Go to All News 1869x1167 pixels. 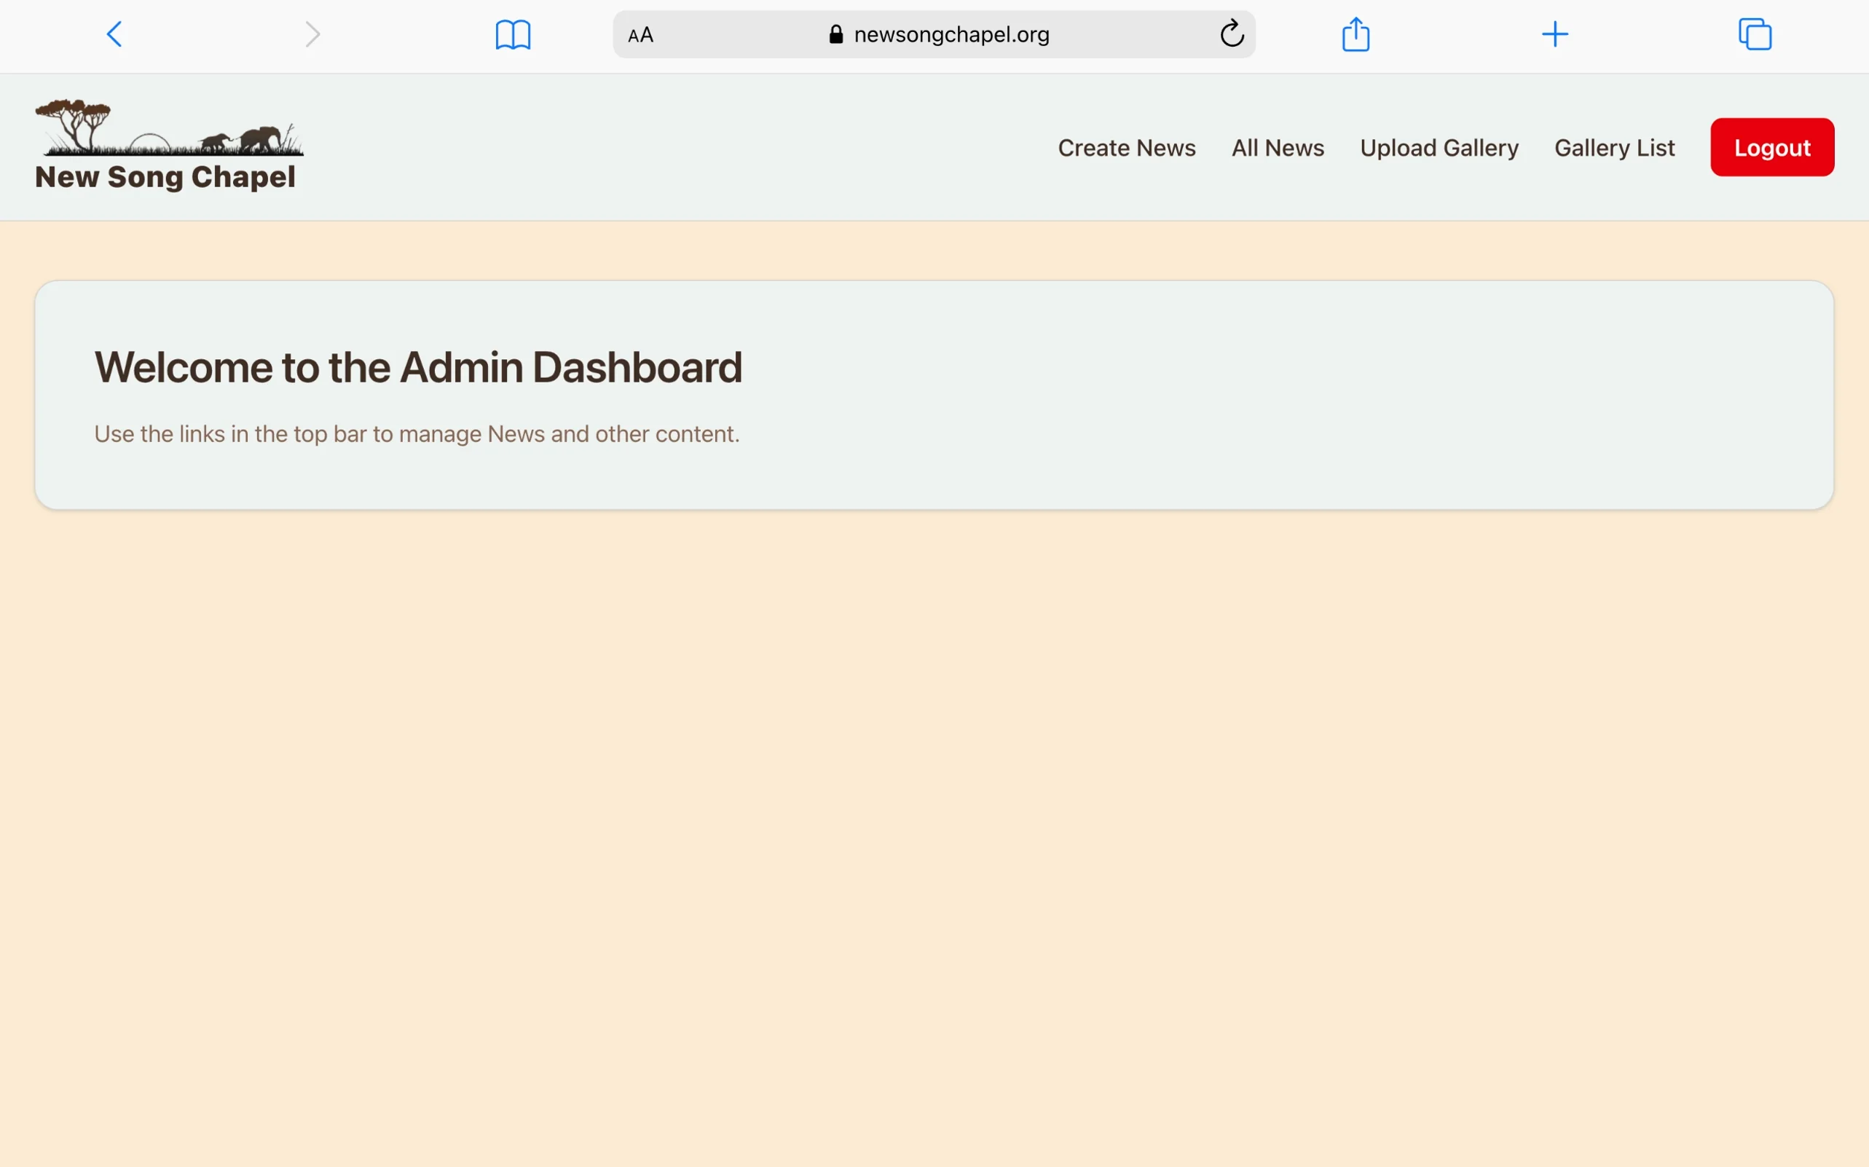coord(1278,147)
